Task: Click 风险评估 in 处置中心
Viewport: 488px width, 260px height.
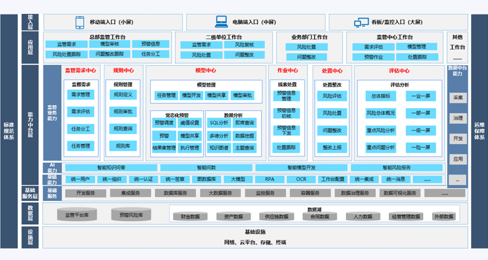Action: (331, 96)
